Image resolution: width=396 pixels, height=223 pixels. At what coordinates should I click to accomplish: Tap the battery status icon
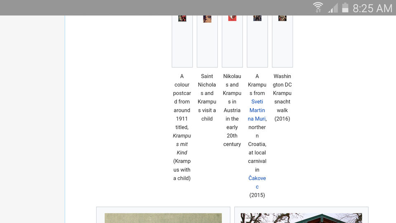coord(345,7)
